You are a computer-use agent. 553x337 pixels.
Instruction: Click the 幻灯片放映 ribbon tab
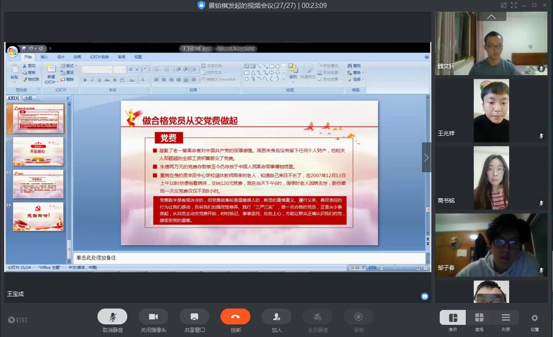tap(99, 57)
